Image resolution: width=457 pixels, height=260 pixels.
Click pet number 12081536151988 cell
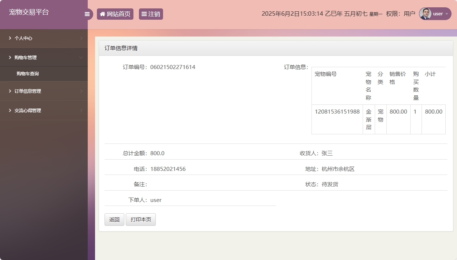[337, 112]
